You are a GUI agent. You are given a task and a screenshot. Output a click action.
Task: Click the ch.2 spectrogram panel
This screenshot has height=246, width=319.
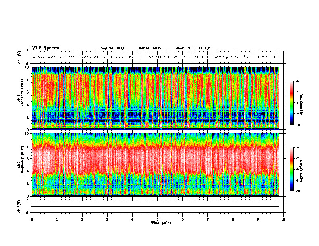[155, 165]
